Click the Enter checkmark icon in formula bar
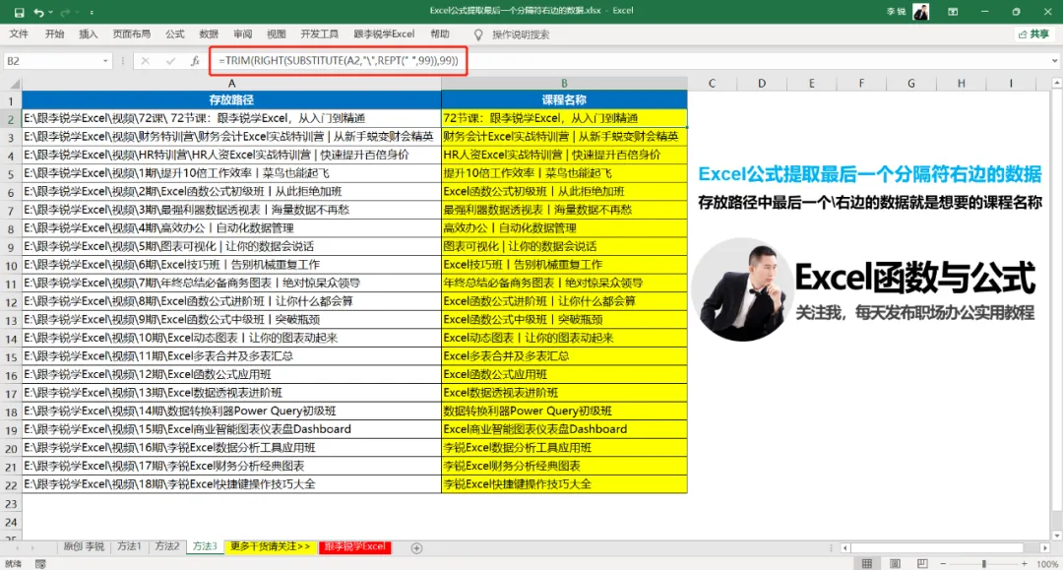Screen dimensions: 1063x570 coord(170,61)
